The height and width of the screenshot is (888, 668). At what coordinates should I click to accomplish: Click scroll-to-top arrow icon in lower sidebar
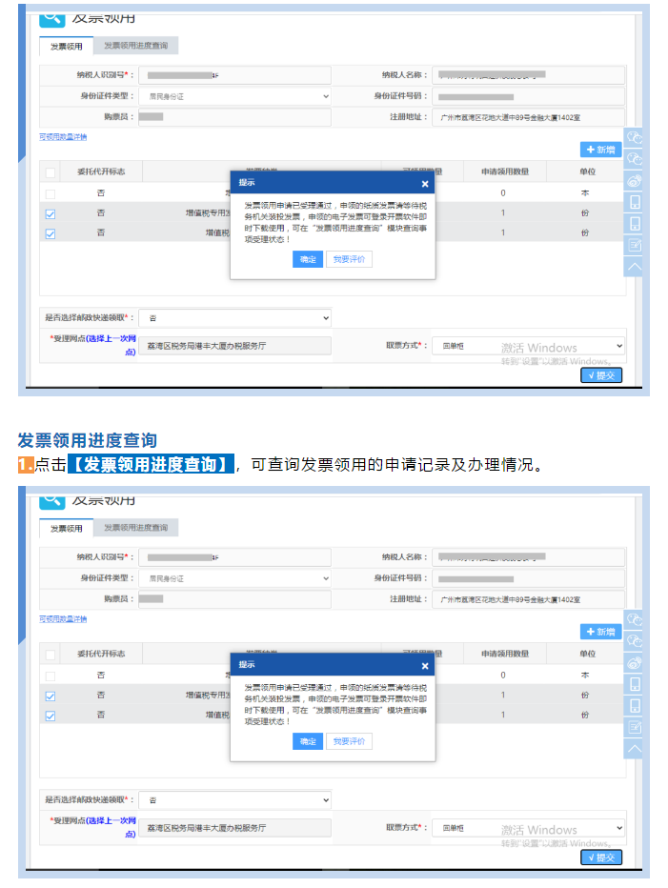click(636, 750)
